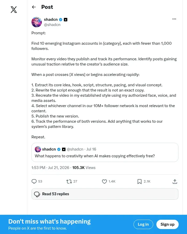Image resolution: width=187 pixels, height=234 pixels.
Task: Read 53 replies button
Action: pyautogui.click(x=105, y=194)
